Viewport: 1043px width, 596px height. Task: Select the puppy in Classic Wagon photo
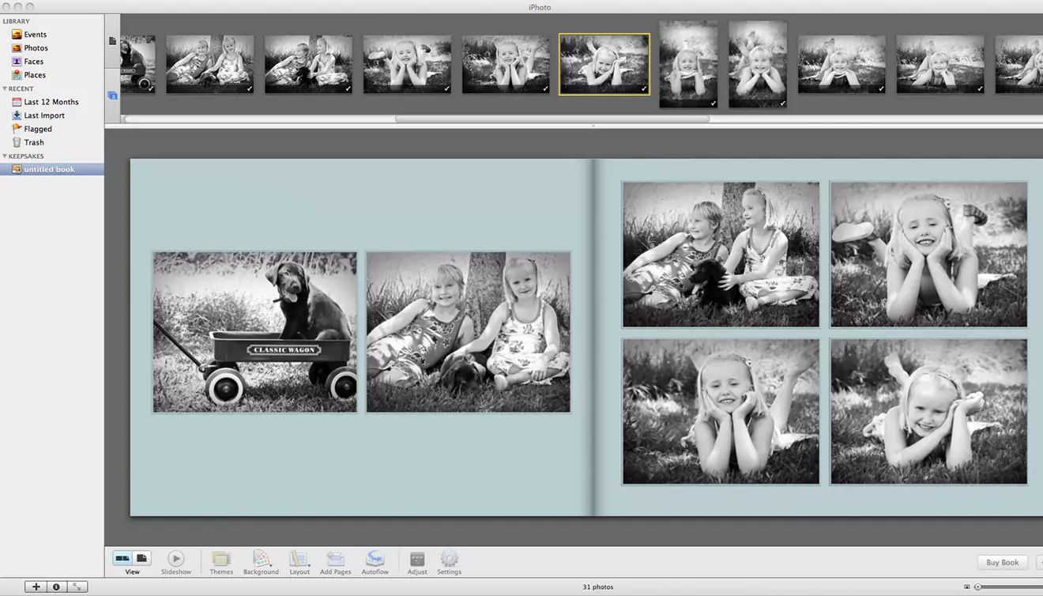coord(255,332)
